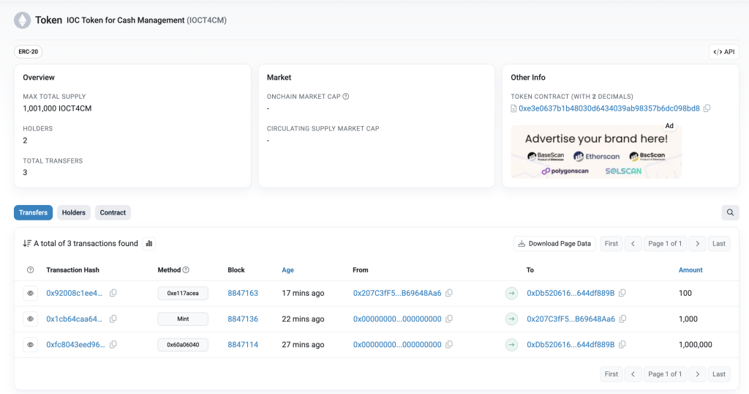Viewport: 749px width, 394px height.
Task: Go to next page using top chevron
Action: point(697,243)
